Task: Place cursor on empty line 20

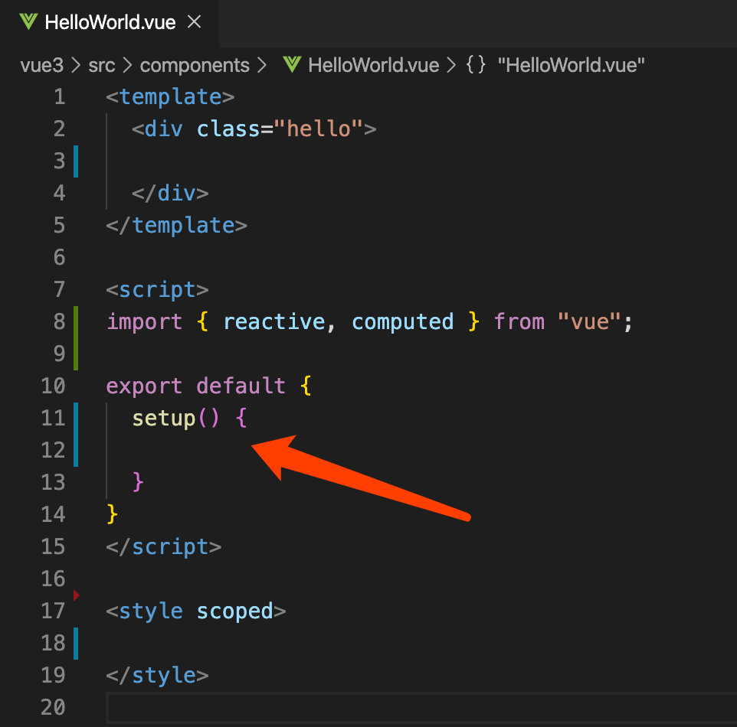Action: [422, 707]
